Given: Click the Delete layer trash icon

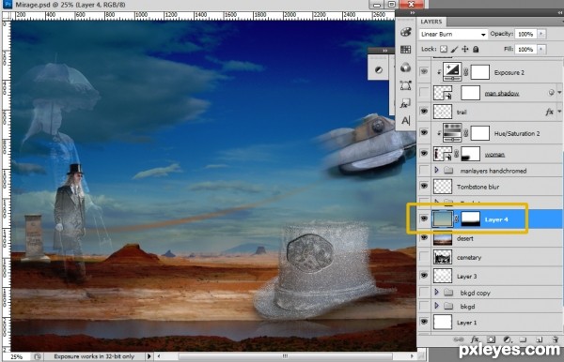Looking at the screenshot, I should (555, 339).
